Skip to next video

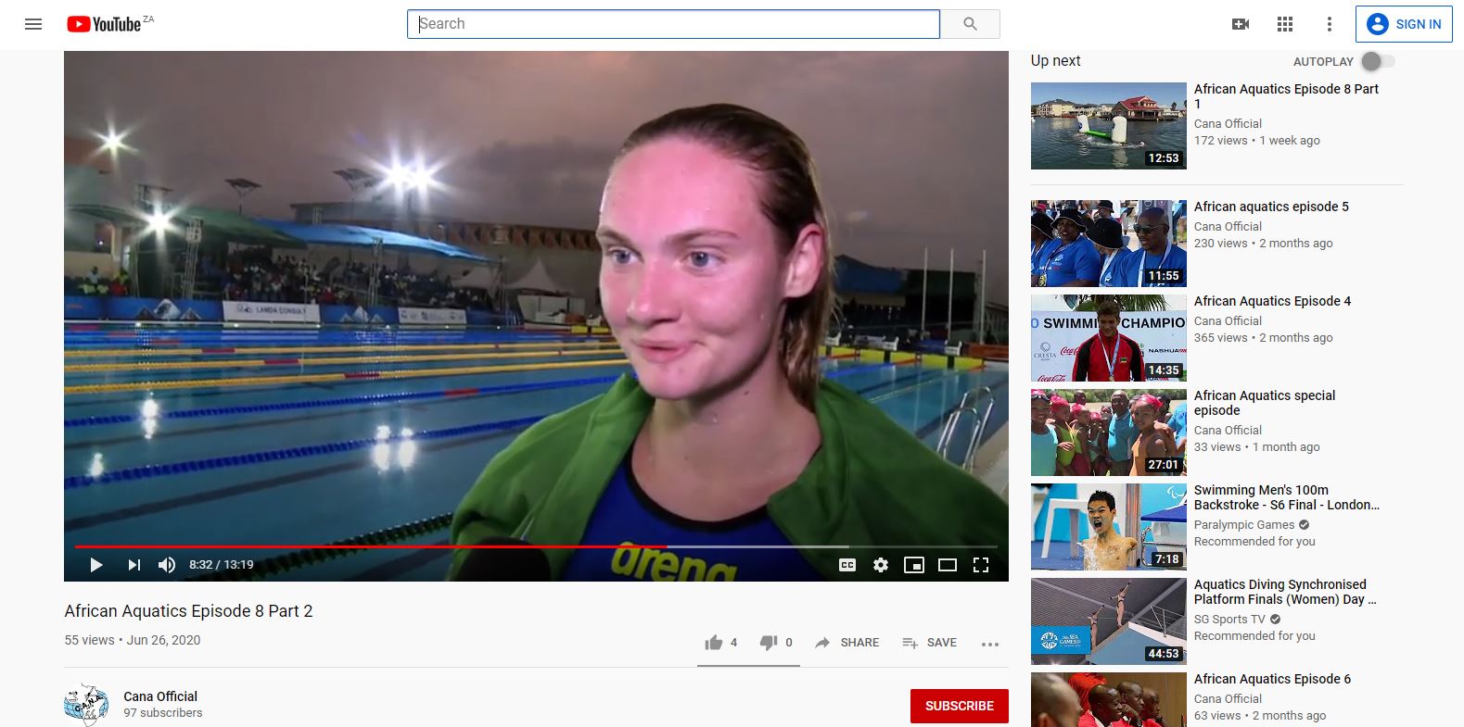point(134,565)
